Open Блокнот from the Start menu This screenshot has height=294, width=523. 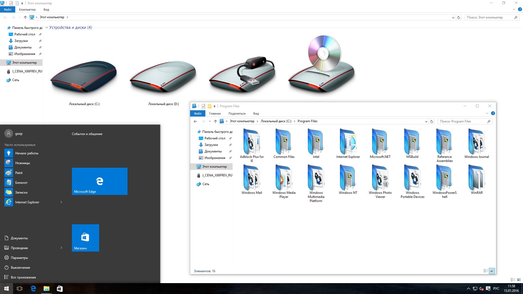point(34,183)
